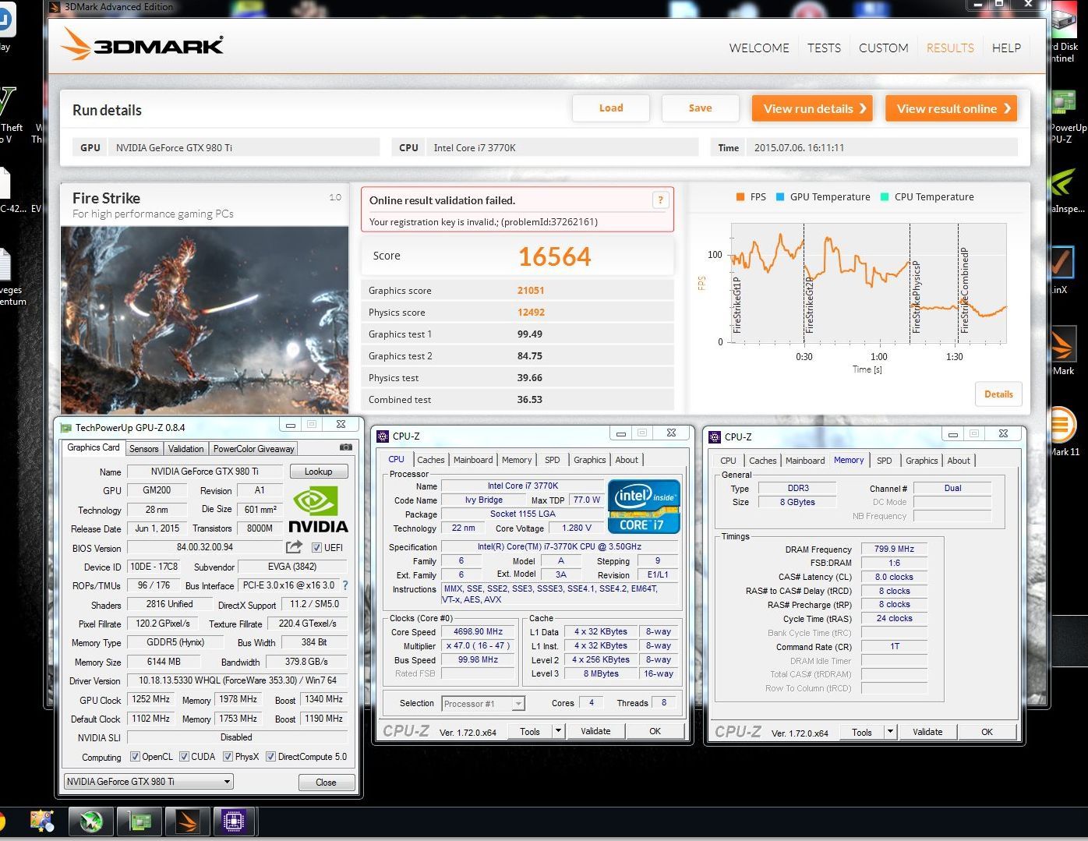
Task: Switch to 3DMark from the taskbar
Action: point(187,822)
